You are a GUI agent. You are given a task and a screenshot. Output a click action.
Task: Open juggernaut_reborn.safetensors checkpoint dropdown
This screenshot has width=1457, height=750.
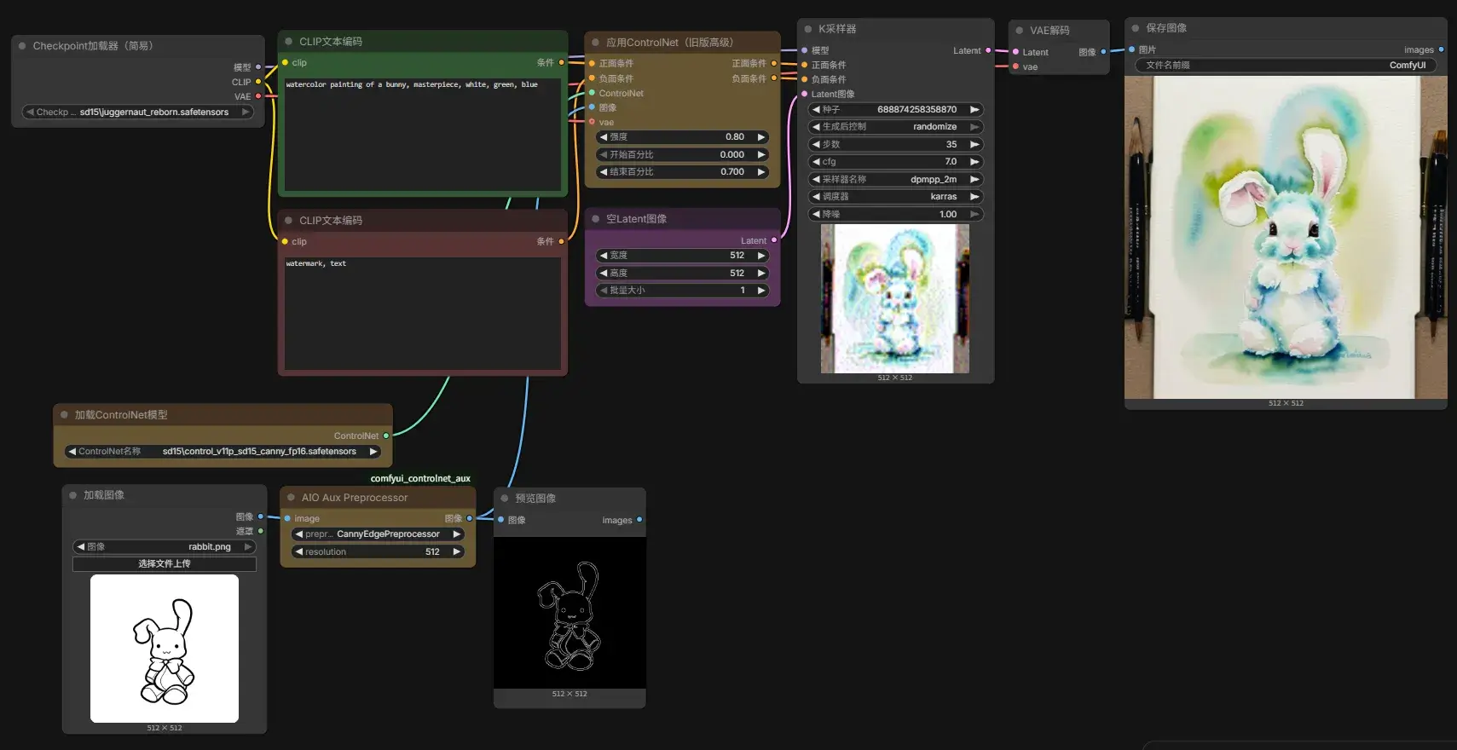138,112
